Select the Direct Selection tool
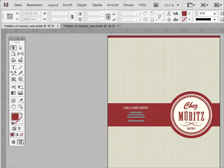The image size is (224, 168). point(20,48)
